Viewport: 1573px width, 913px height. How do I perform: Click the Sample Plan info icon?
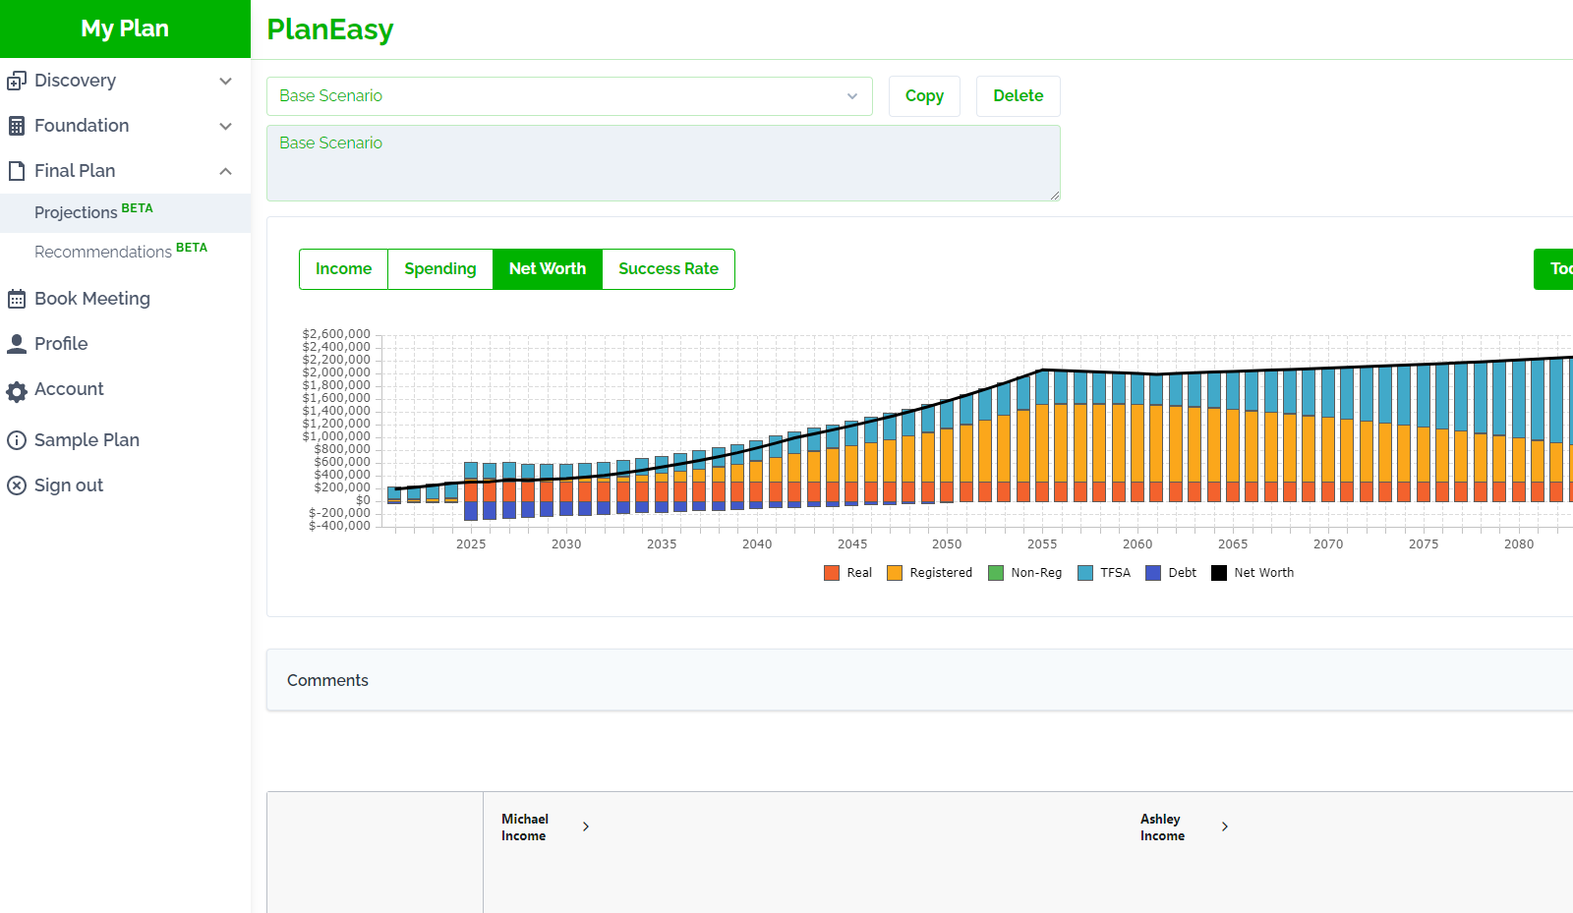17,440
